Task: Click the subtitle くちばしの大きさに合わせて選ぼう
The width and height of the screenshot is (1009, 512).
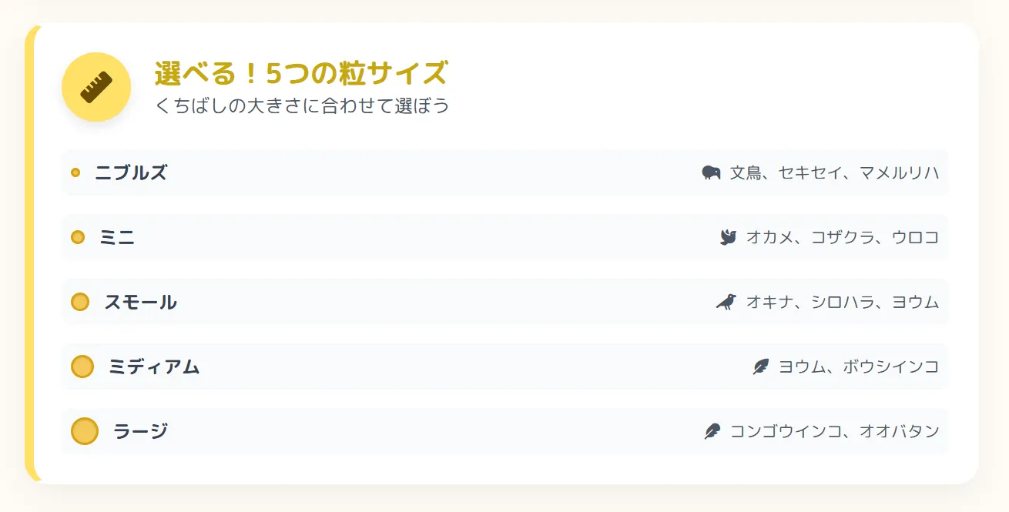Action: (302, 105)
